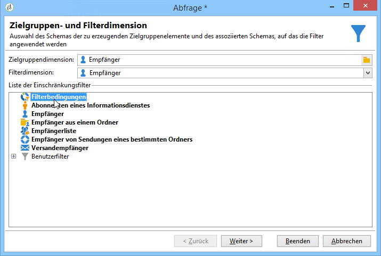
Task: Expand the Benutzerfilter tree node
Action: coord(14,156)
